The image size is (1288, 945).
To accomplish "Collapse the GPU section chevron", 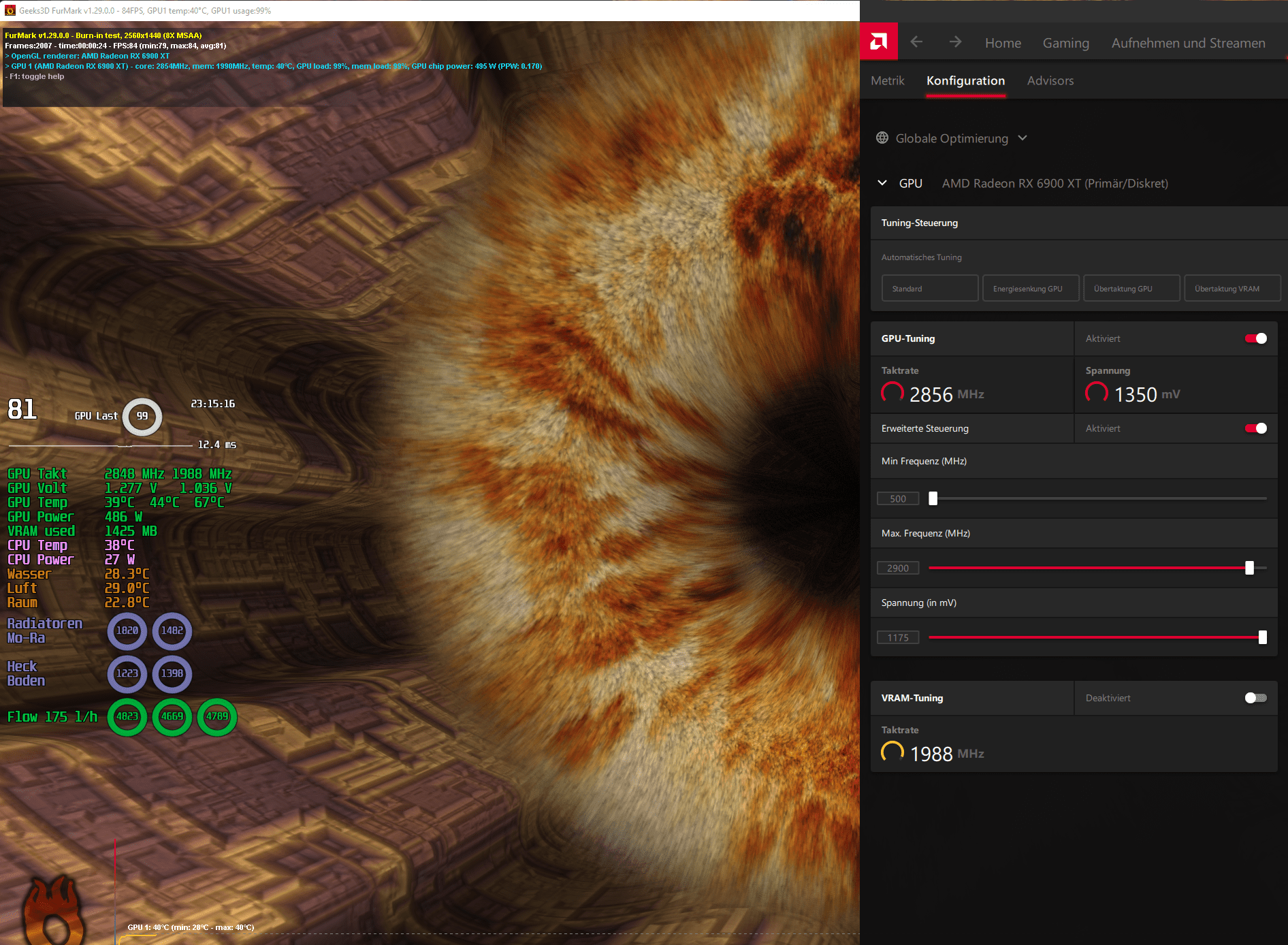I will 882,183.
